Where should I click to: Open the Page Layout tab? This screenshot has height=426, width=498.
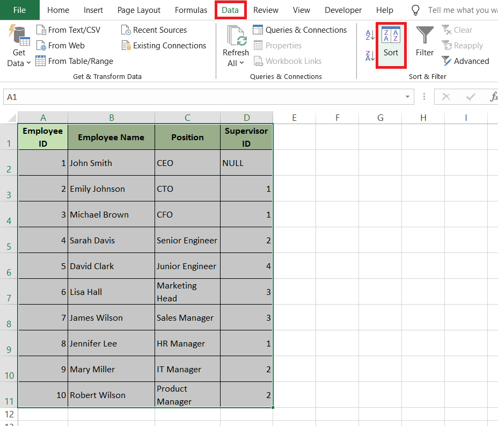point(139,10)
